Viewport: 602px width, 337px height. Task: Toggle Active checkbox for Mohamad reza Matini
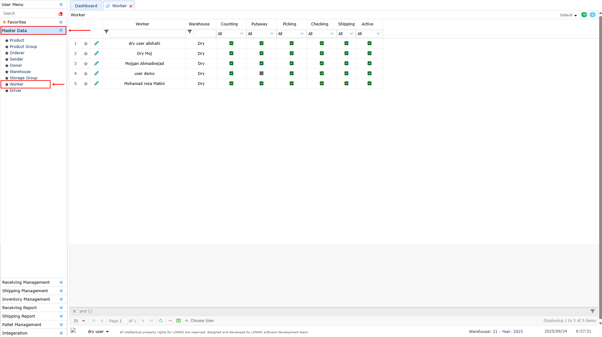[369, 83]
